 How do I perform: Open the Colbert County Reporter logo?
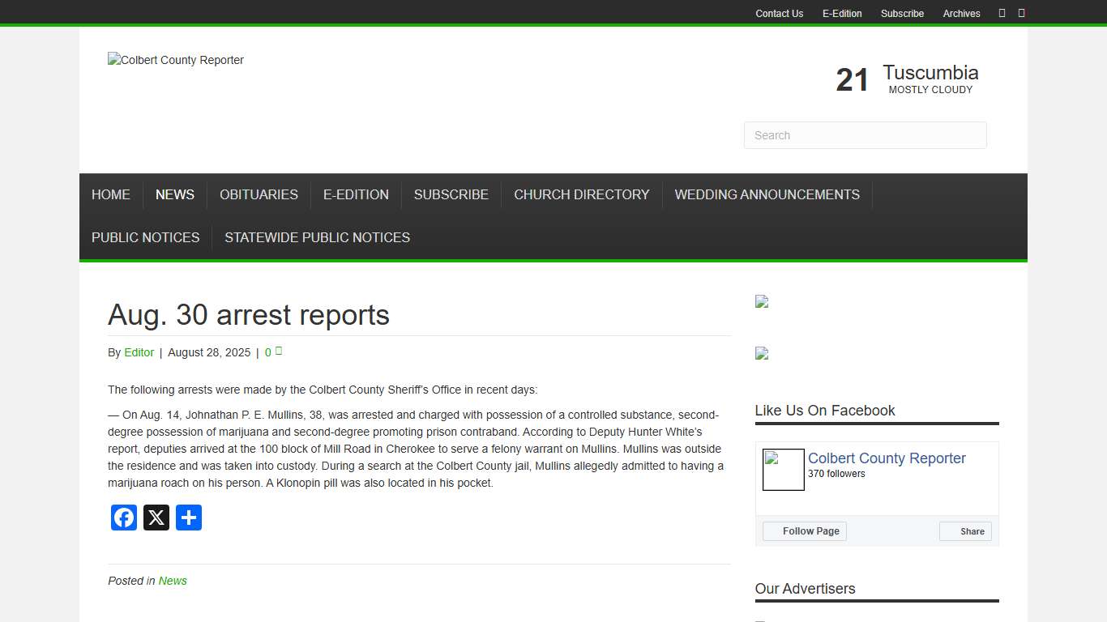click(175, 60)
